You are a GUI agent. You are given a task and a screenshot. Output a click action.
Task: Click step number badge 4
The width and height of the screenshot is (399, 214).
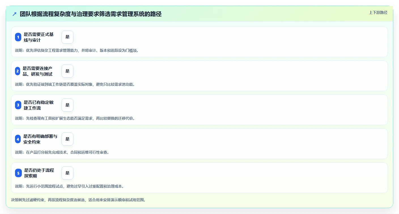click(18, 139)
